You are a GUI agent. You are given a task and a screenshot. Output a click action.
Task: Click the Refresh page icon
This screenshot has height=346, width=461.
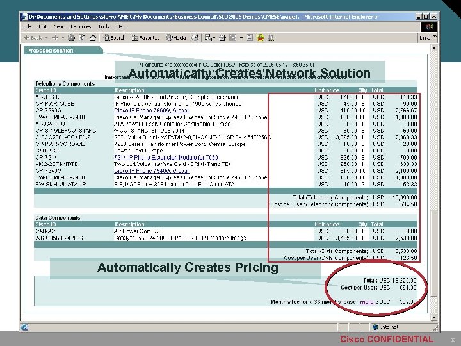coord(82,38)
